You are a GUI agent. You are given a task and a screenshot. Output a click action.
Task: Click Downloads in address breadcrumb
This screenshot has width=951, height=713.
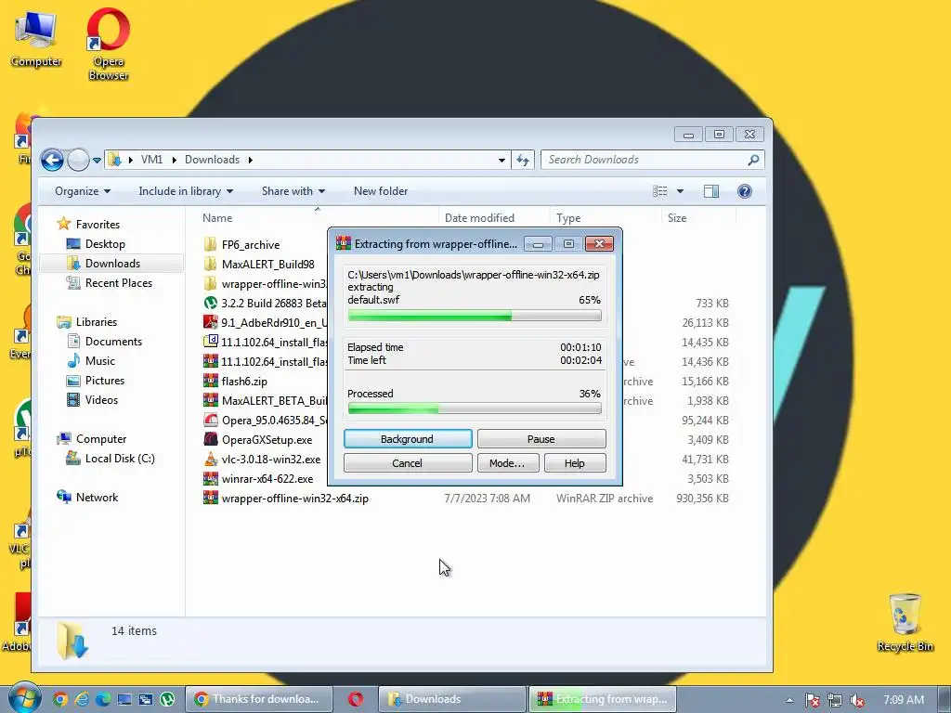pos(212,160)
